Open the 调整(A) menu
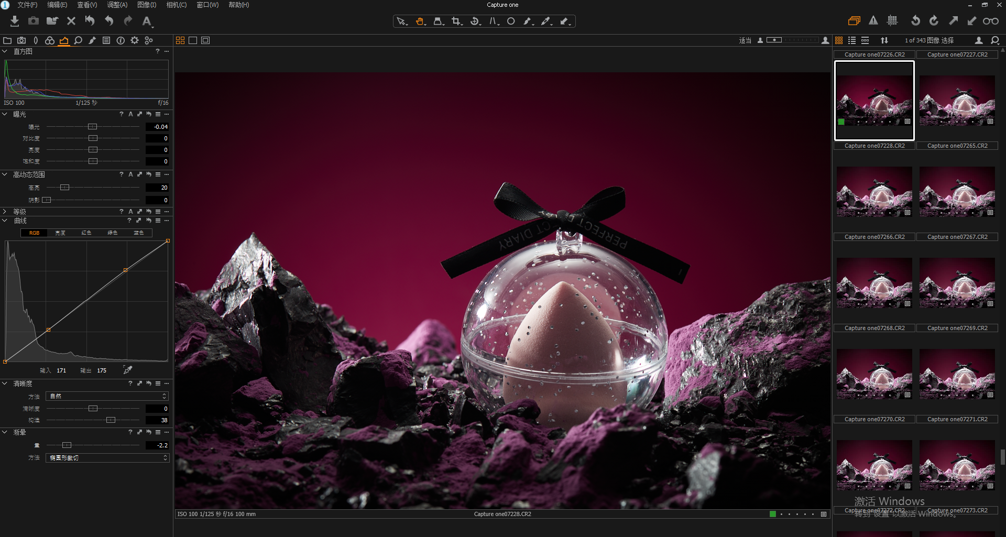Viewport: 1006px width, 537px height. point(117,5)
